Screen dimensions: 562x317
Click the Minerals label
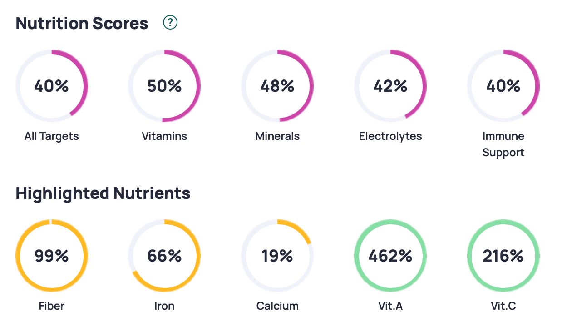point(277,136)
